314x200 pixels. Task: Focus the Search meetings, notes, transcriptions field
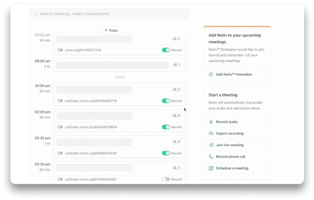(110, 14)
